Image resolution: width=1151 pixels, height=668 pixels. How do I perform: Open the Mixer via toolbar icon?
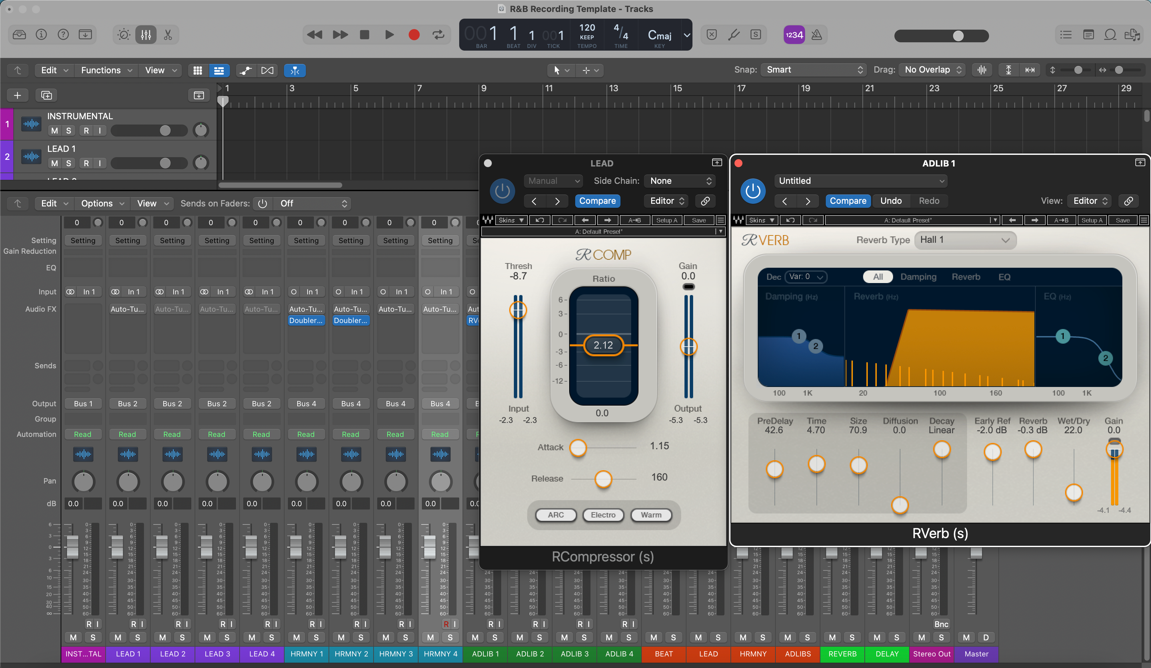coord(146,35)
